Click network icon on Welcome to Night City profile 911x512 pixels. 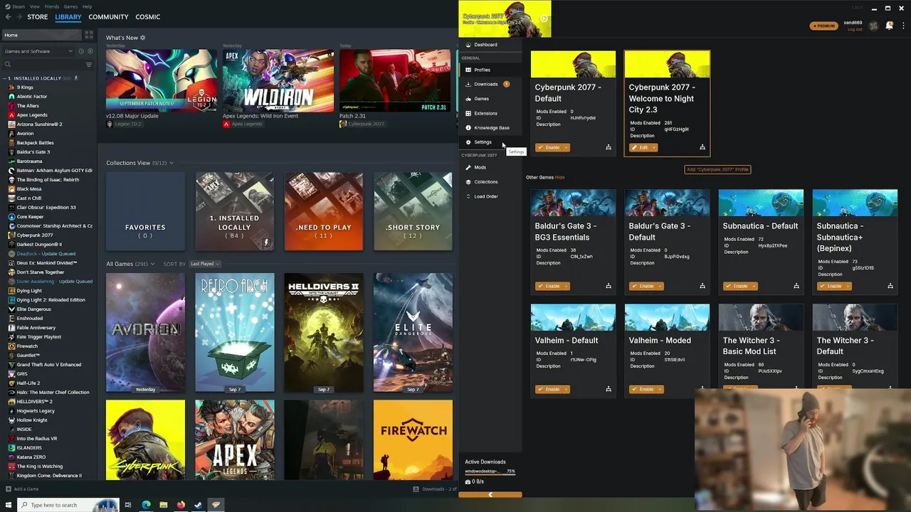[702, 147]
